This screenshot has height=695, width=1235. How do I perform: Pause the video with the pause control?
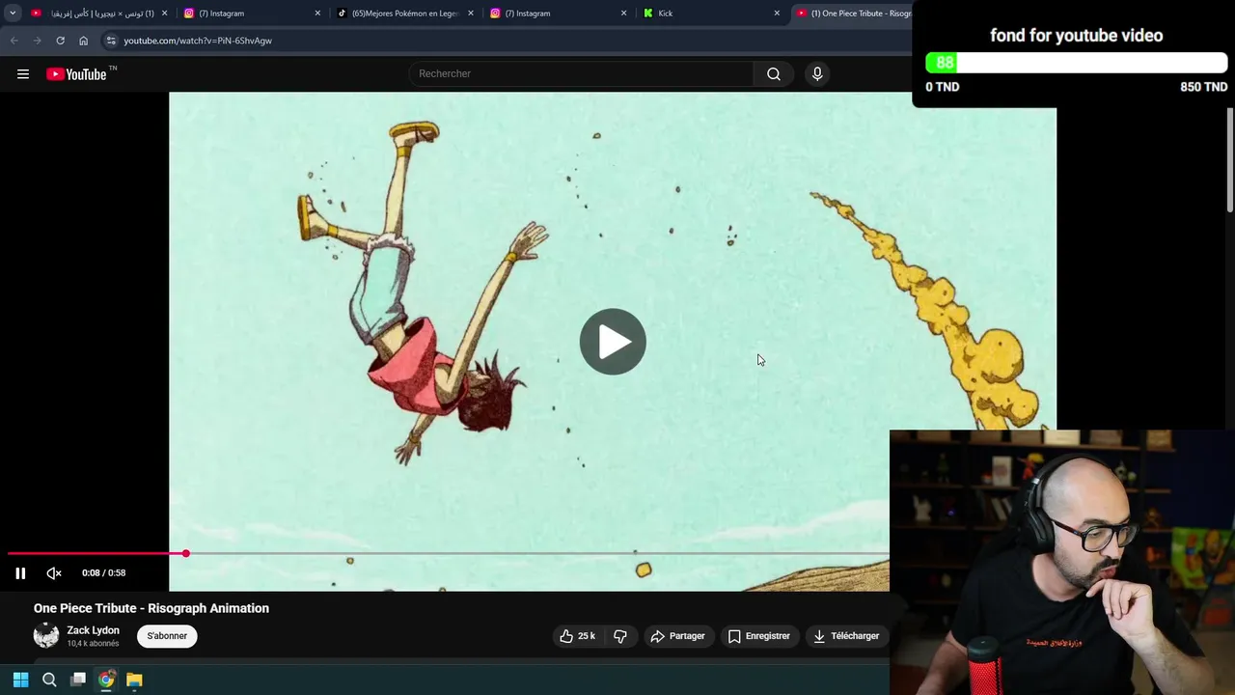(x=20, y=573)
